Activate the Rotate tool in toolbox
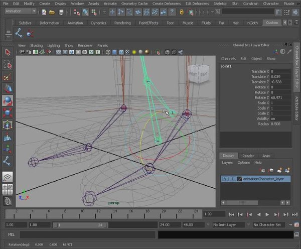The image size is (301, 249). click(x=8, y=100)
